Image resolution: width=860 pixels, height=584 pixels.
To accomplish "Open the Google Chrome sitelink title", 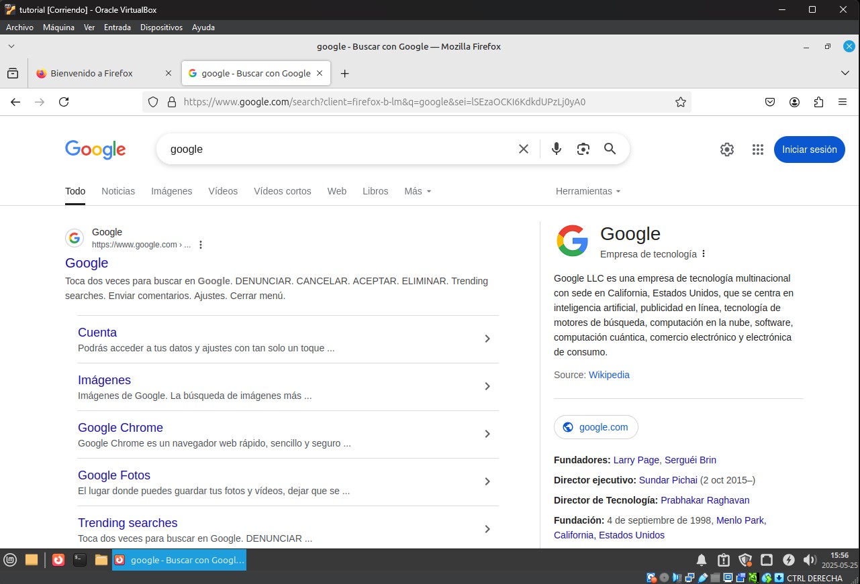I will point(120,428).
